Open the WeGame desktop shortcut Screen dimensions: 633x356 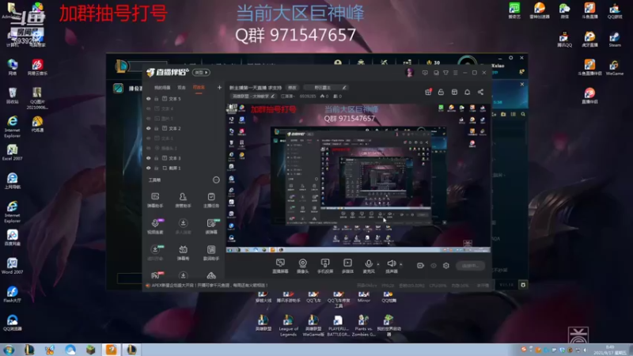(x=615, y=68)
